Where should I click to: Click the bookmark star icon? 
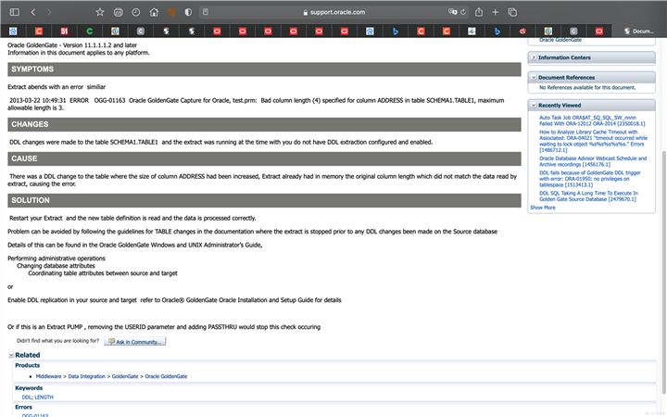click(x=100, y=12)
